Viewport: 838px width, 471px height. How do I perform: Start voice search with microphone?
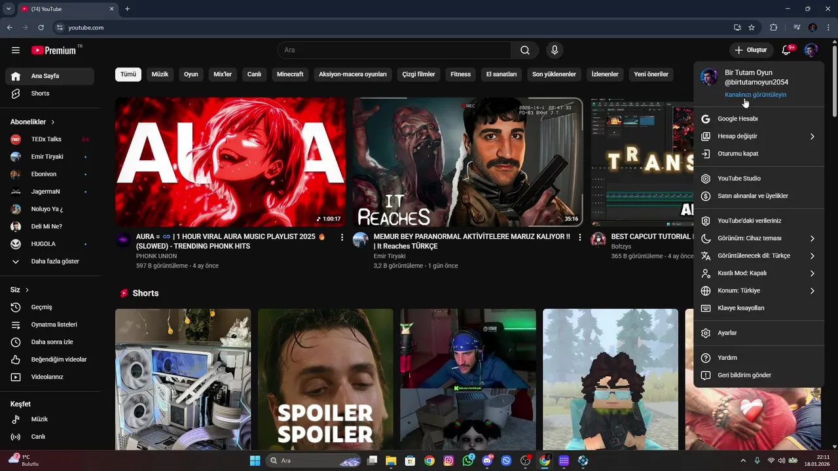pos(555,50)
